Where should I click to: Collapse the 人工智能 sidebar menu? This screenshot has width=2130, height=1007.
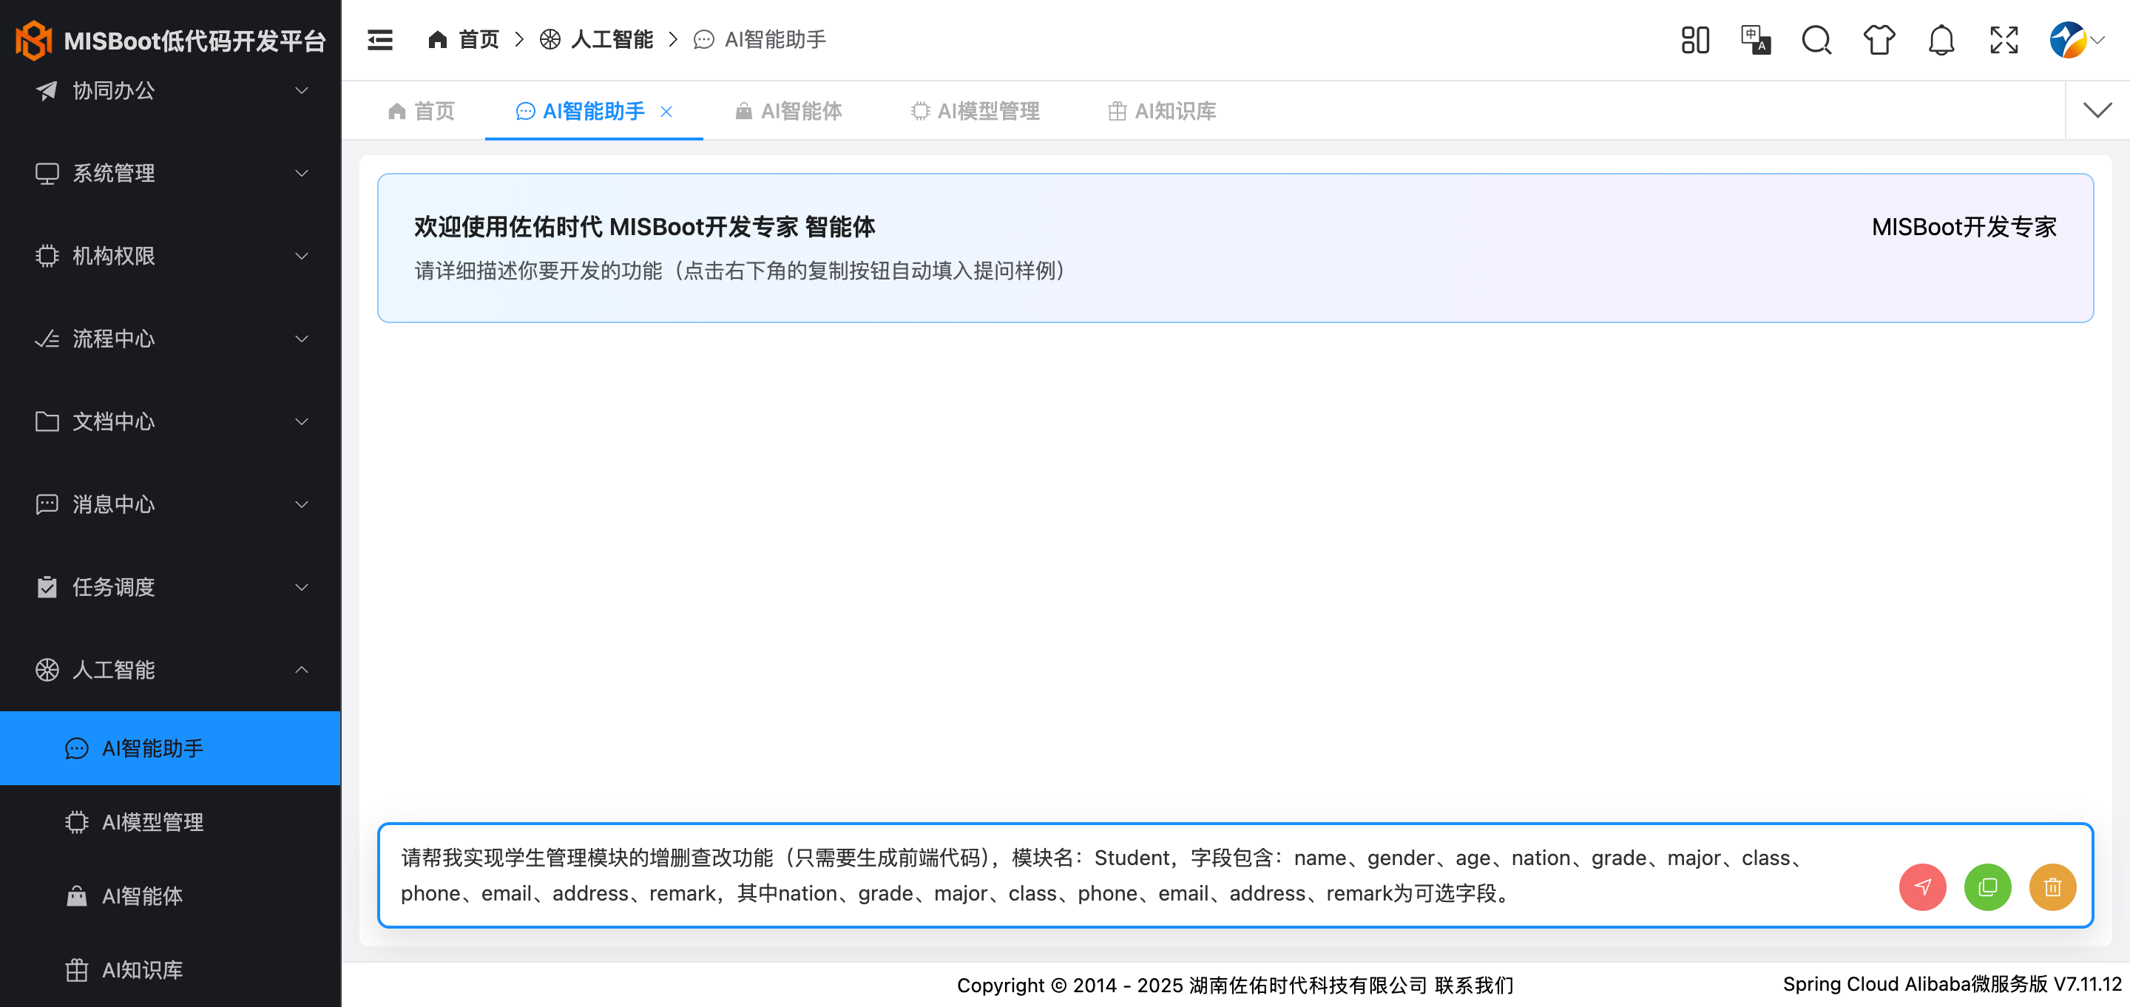[x=170, y=669]
